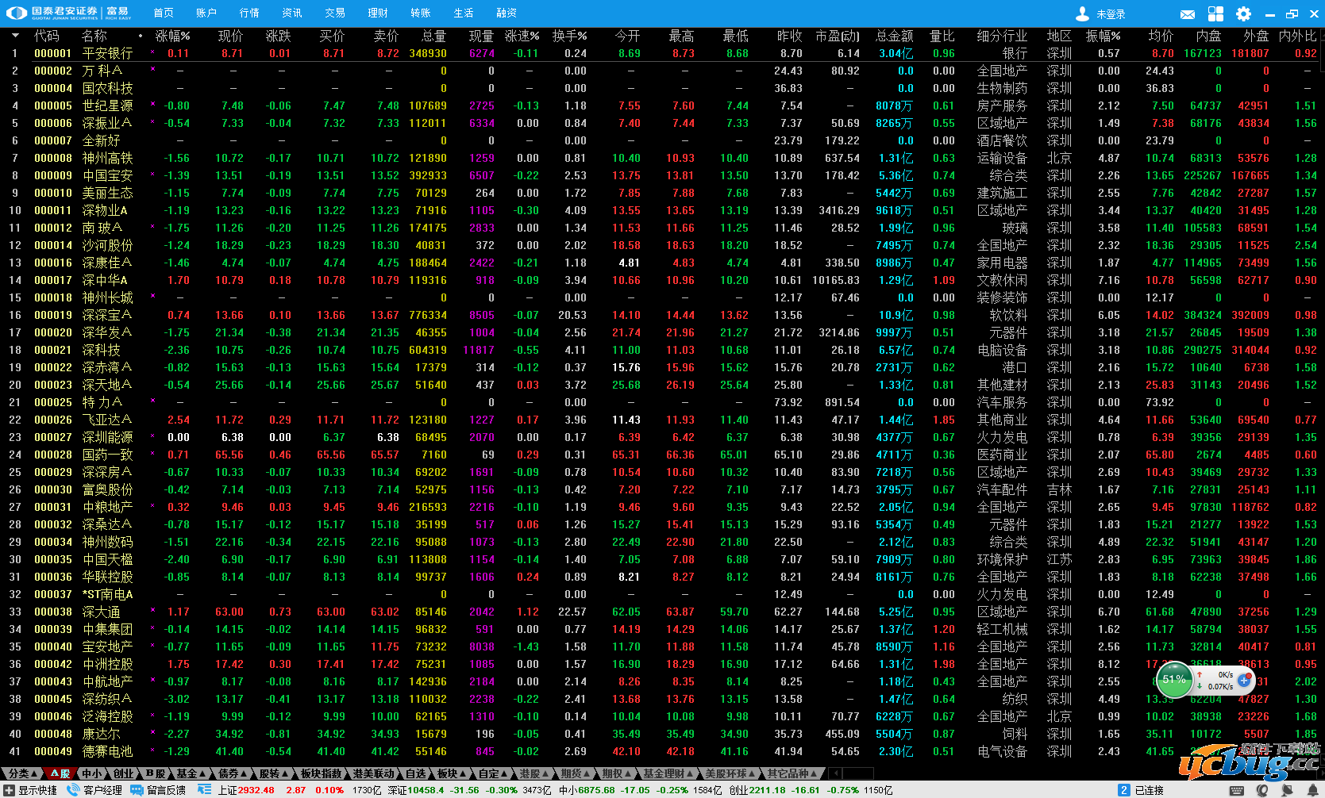This screenshot has width=1325, height=798.
Task: Select the 中国宝安 stock row
Action: [659, 175]
